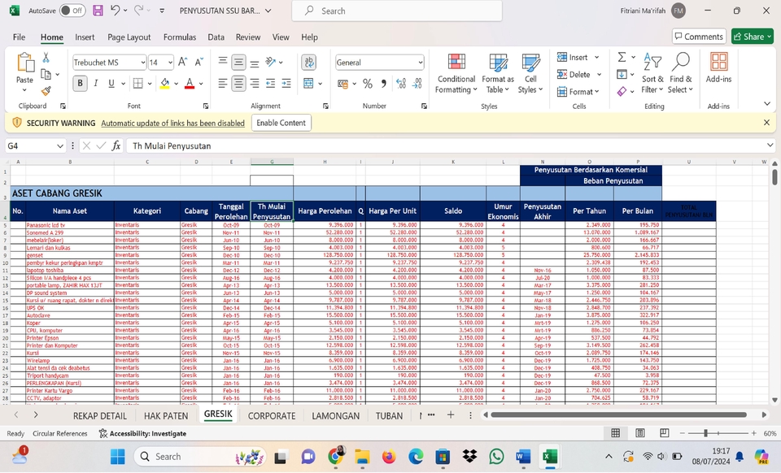Open the Add-ins gallery
This screenshot has height=473, width=781.
coord(718,63)
